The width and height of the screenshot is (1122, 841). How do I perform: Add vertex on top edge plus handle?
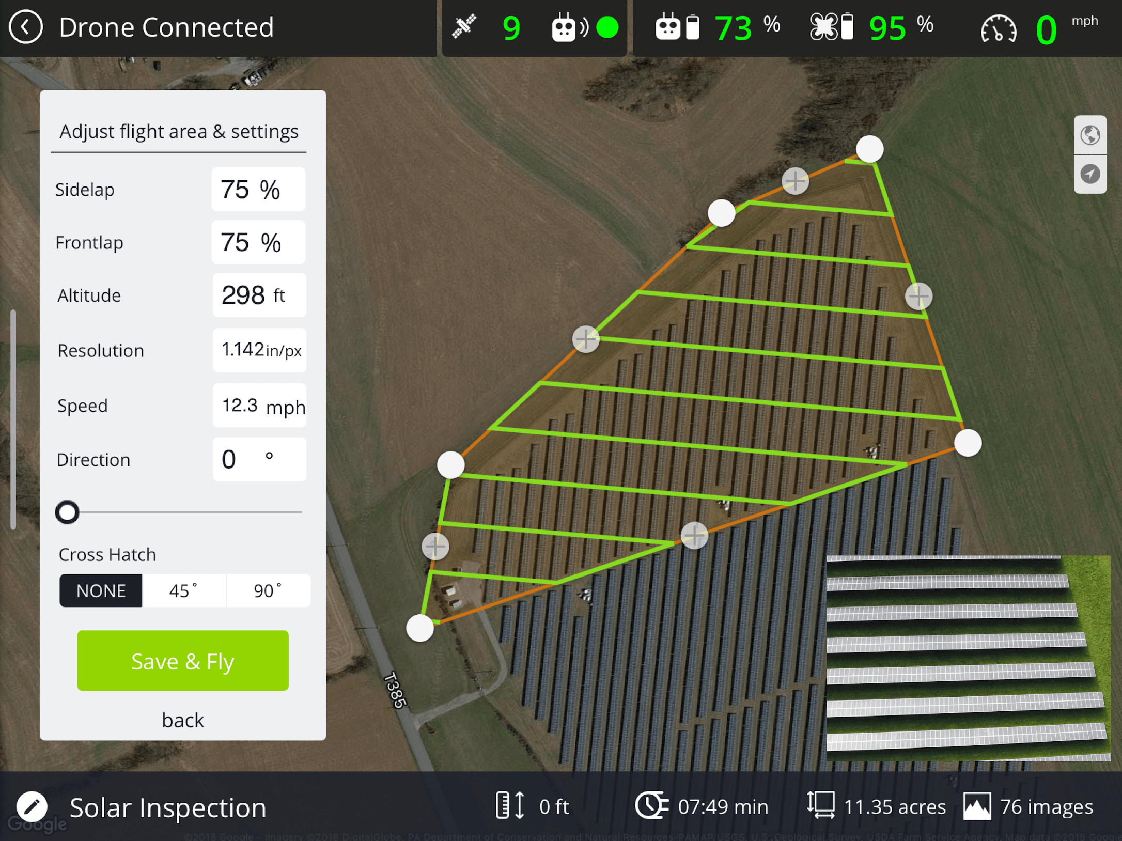795,181
